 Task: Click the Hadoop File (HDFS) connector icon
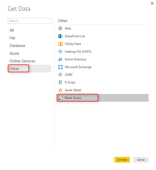(60, 52)
